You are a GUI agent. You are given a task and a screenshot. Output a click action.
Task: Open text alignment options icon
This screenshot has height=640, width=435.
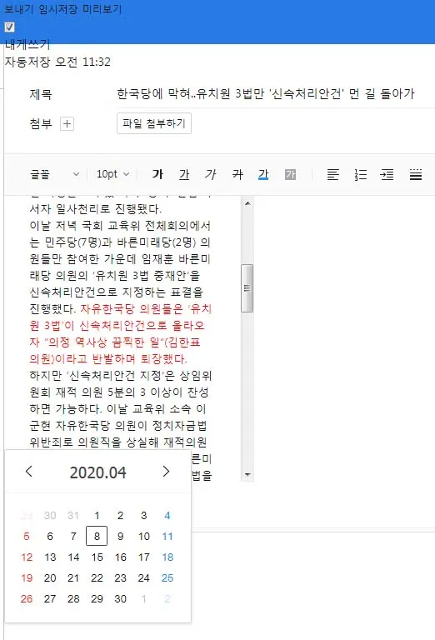tap(333, 175)
